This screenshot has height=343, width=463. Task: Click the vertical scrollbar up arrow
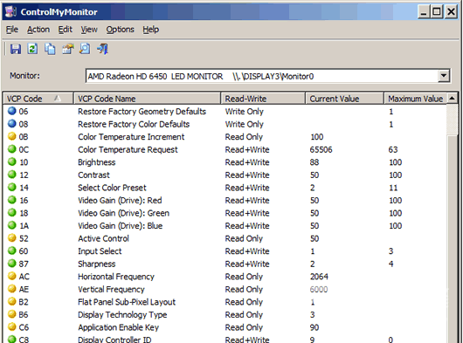(x=452, y=99)
